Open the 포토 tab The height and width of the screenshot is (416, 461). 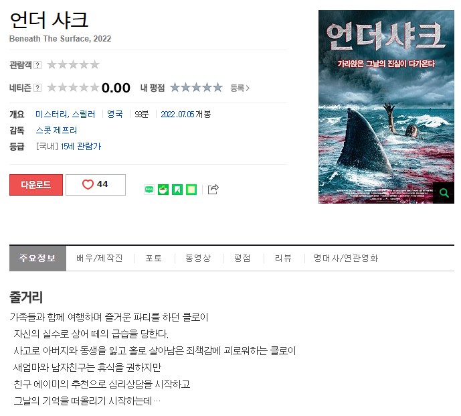pyautogui.click(x=153, y=258)
